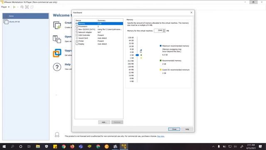Open Task View on taskbar
The height and width of the screenshot is (150, 266).
(x=29, y=146)
